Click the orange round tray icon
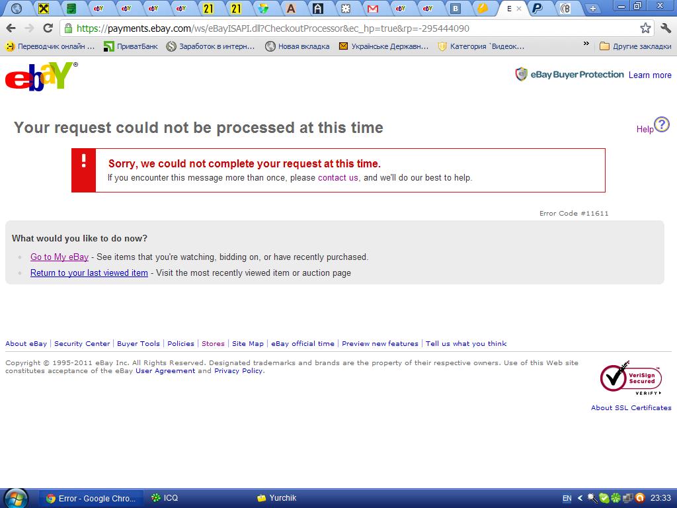This screenshot has width=677, height=508. 640,499
